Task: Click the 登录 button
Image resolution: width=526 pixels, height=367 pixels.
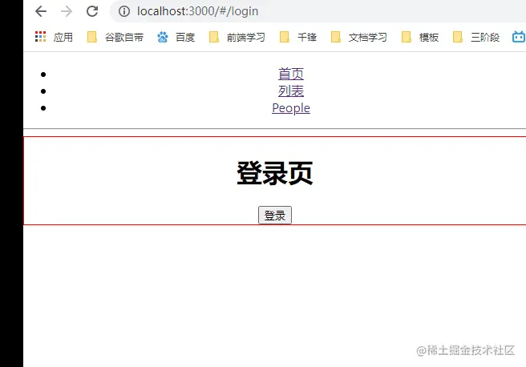Action: click(275, 216)
